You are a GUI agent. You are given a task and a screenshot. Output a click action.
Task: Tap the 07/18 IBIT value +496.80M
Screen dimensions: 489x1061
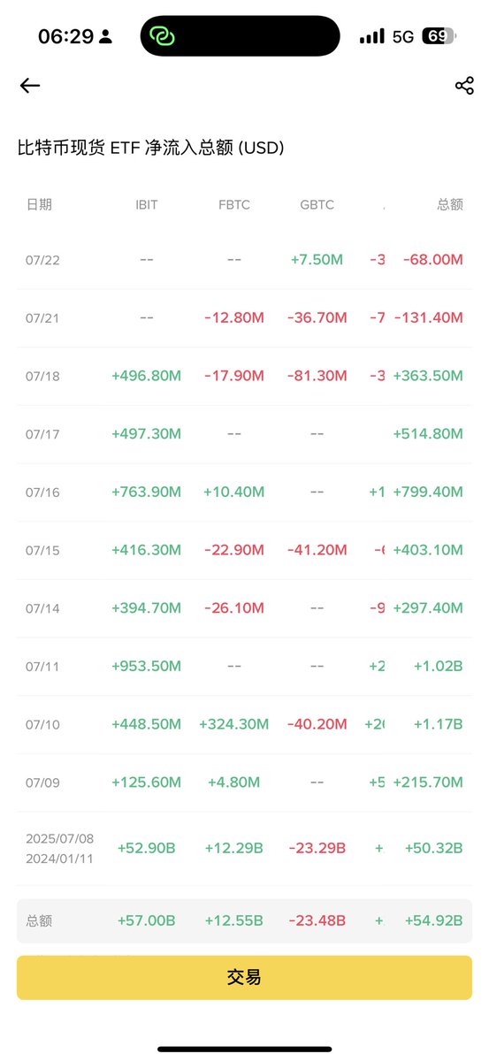pos(147,376)
